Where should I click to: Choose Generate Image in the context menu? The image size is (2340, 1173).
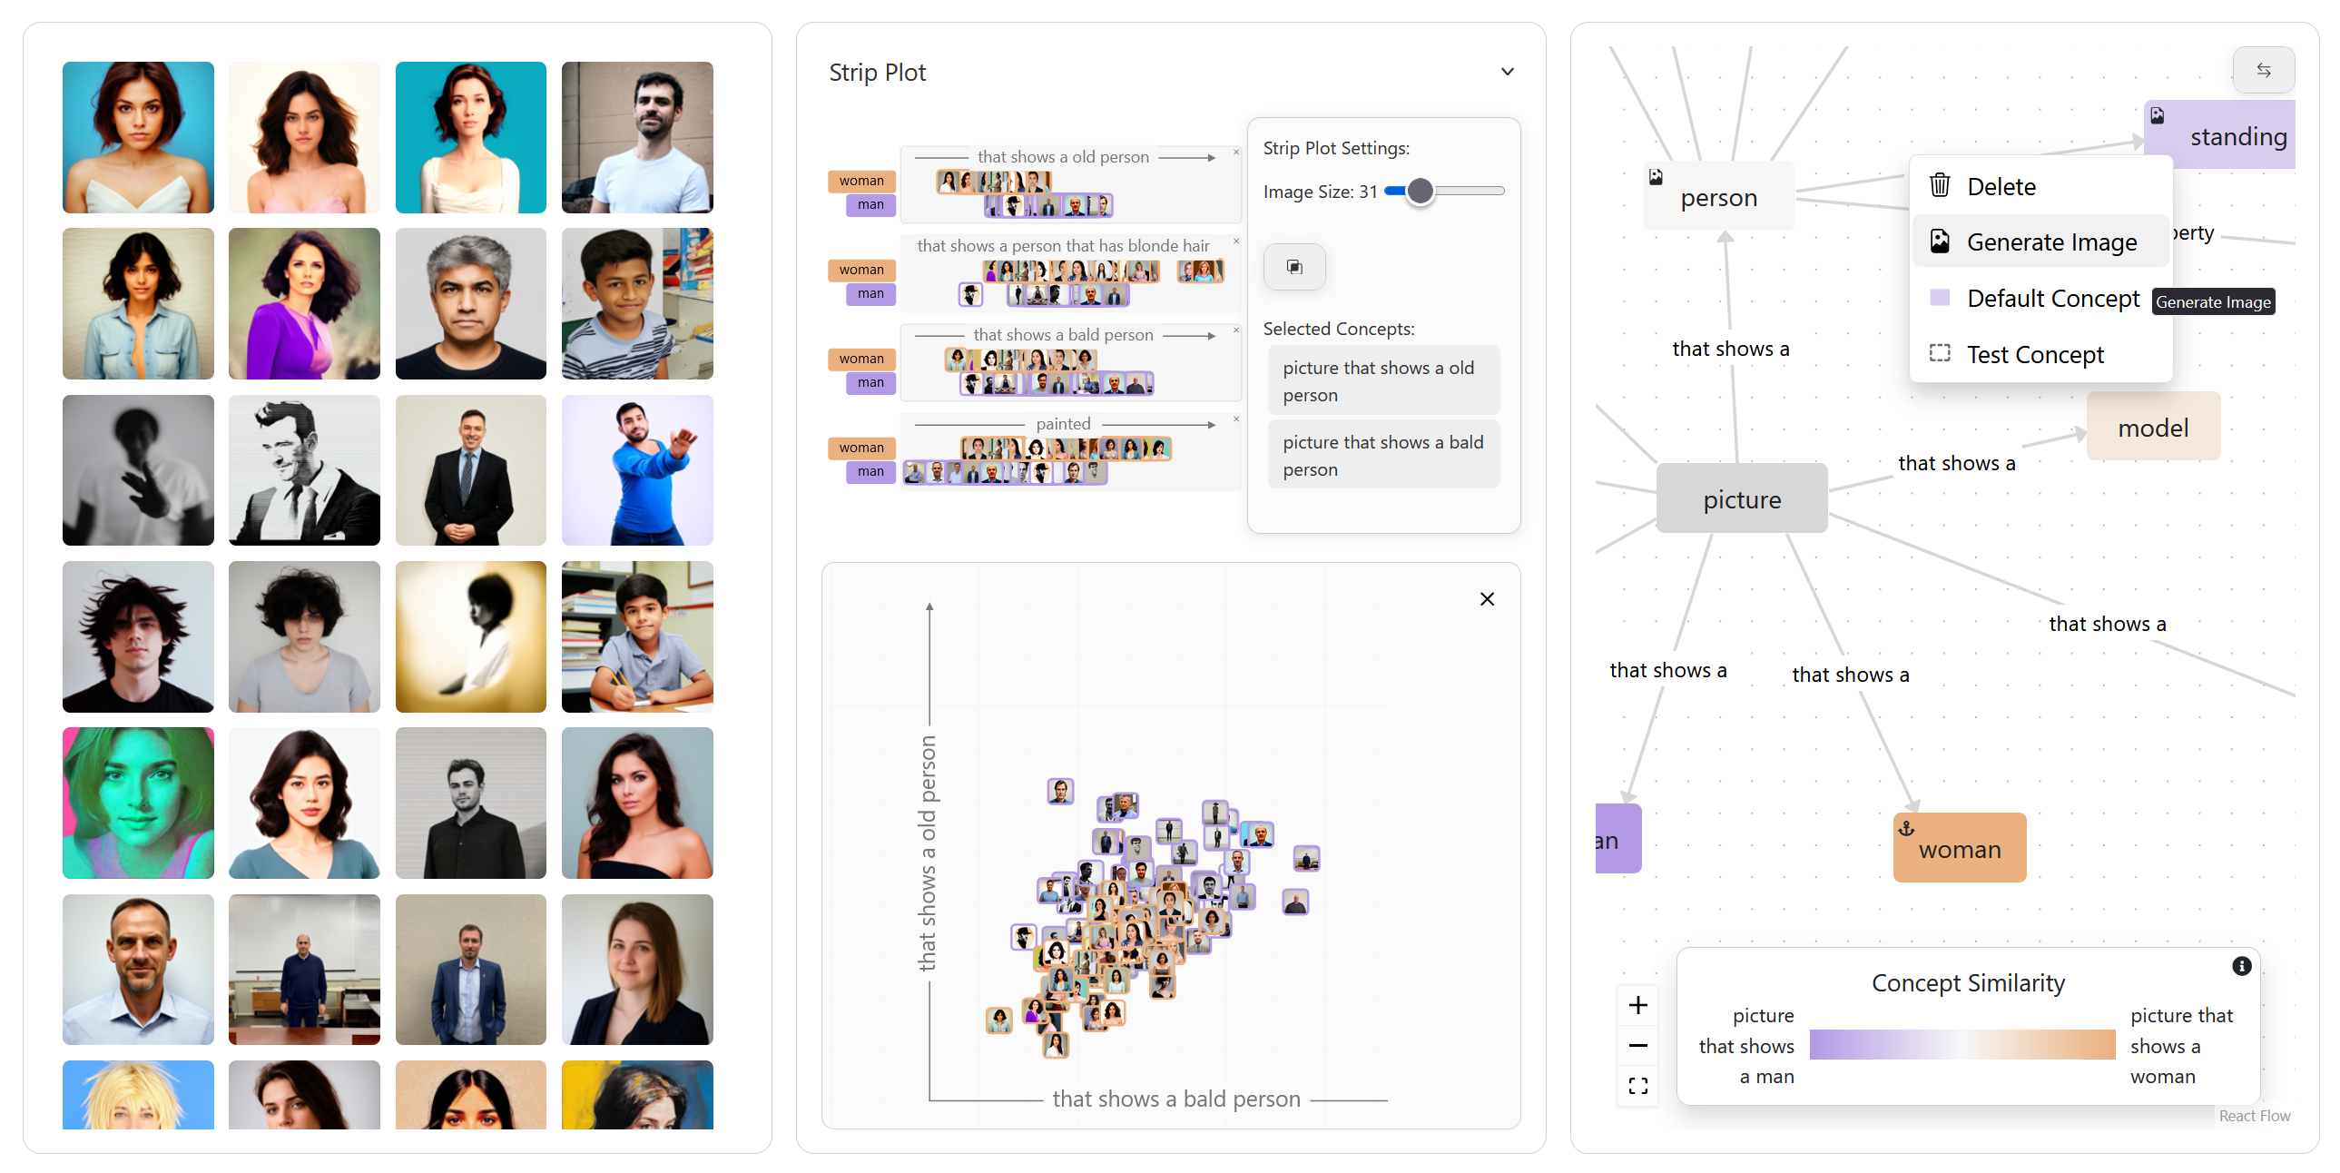pos(2041,241)
